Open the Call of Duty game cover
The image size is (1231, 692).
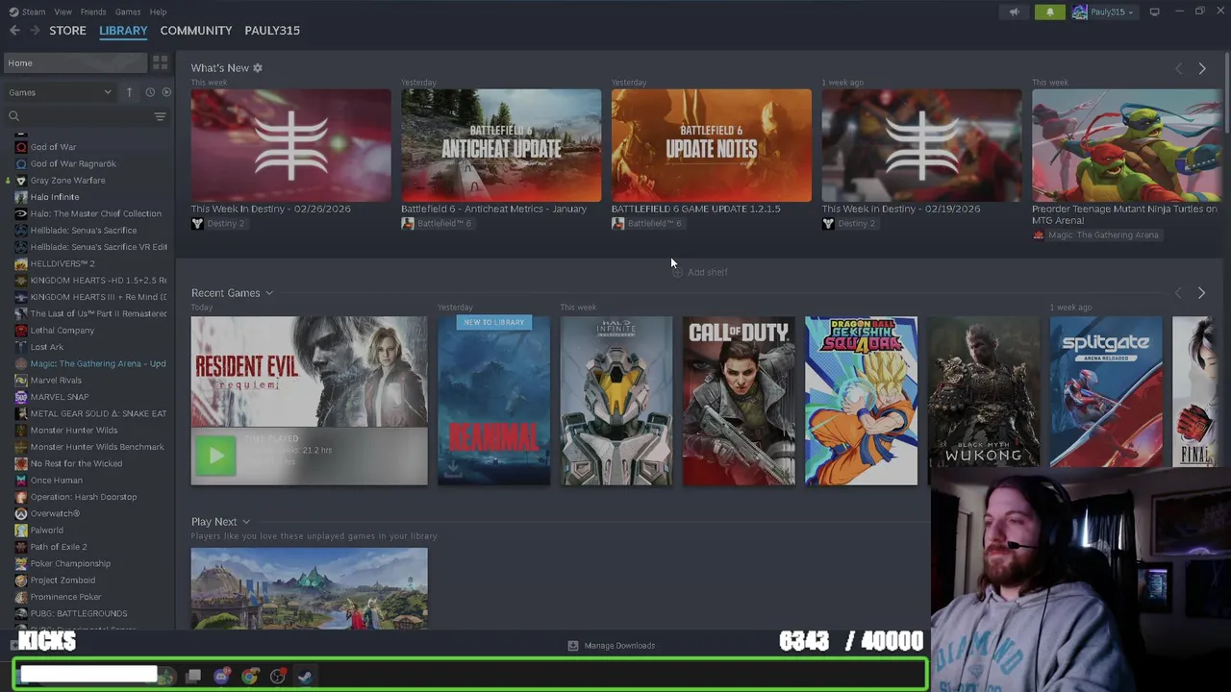pyautogui.click(x=739, y=401)
